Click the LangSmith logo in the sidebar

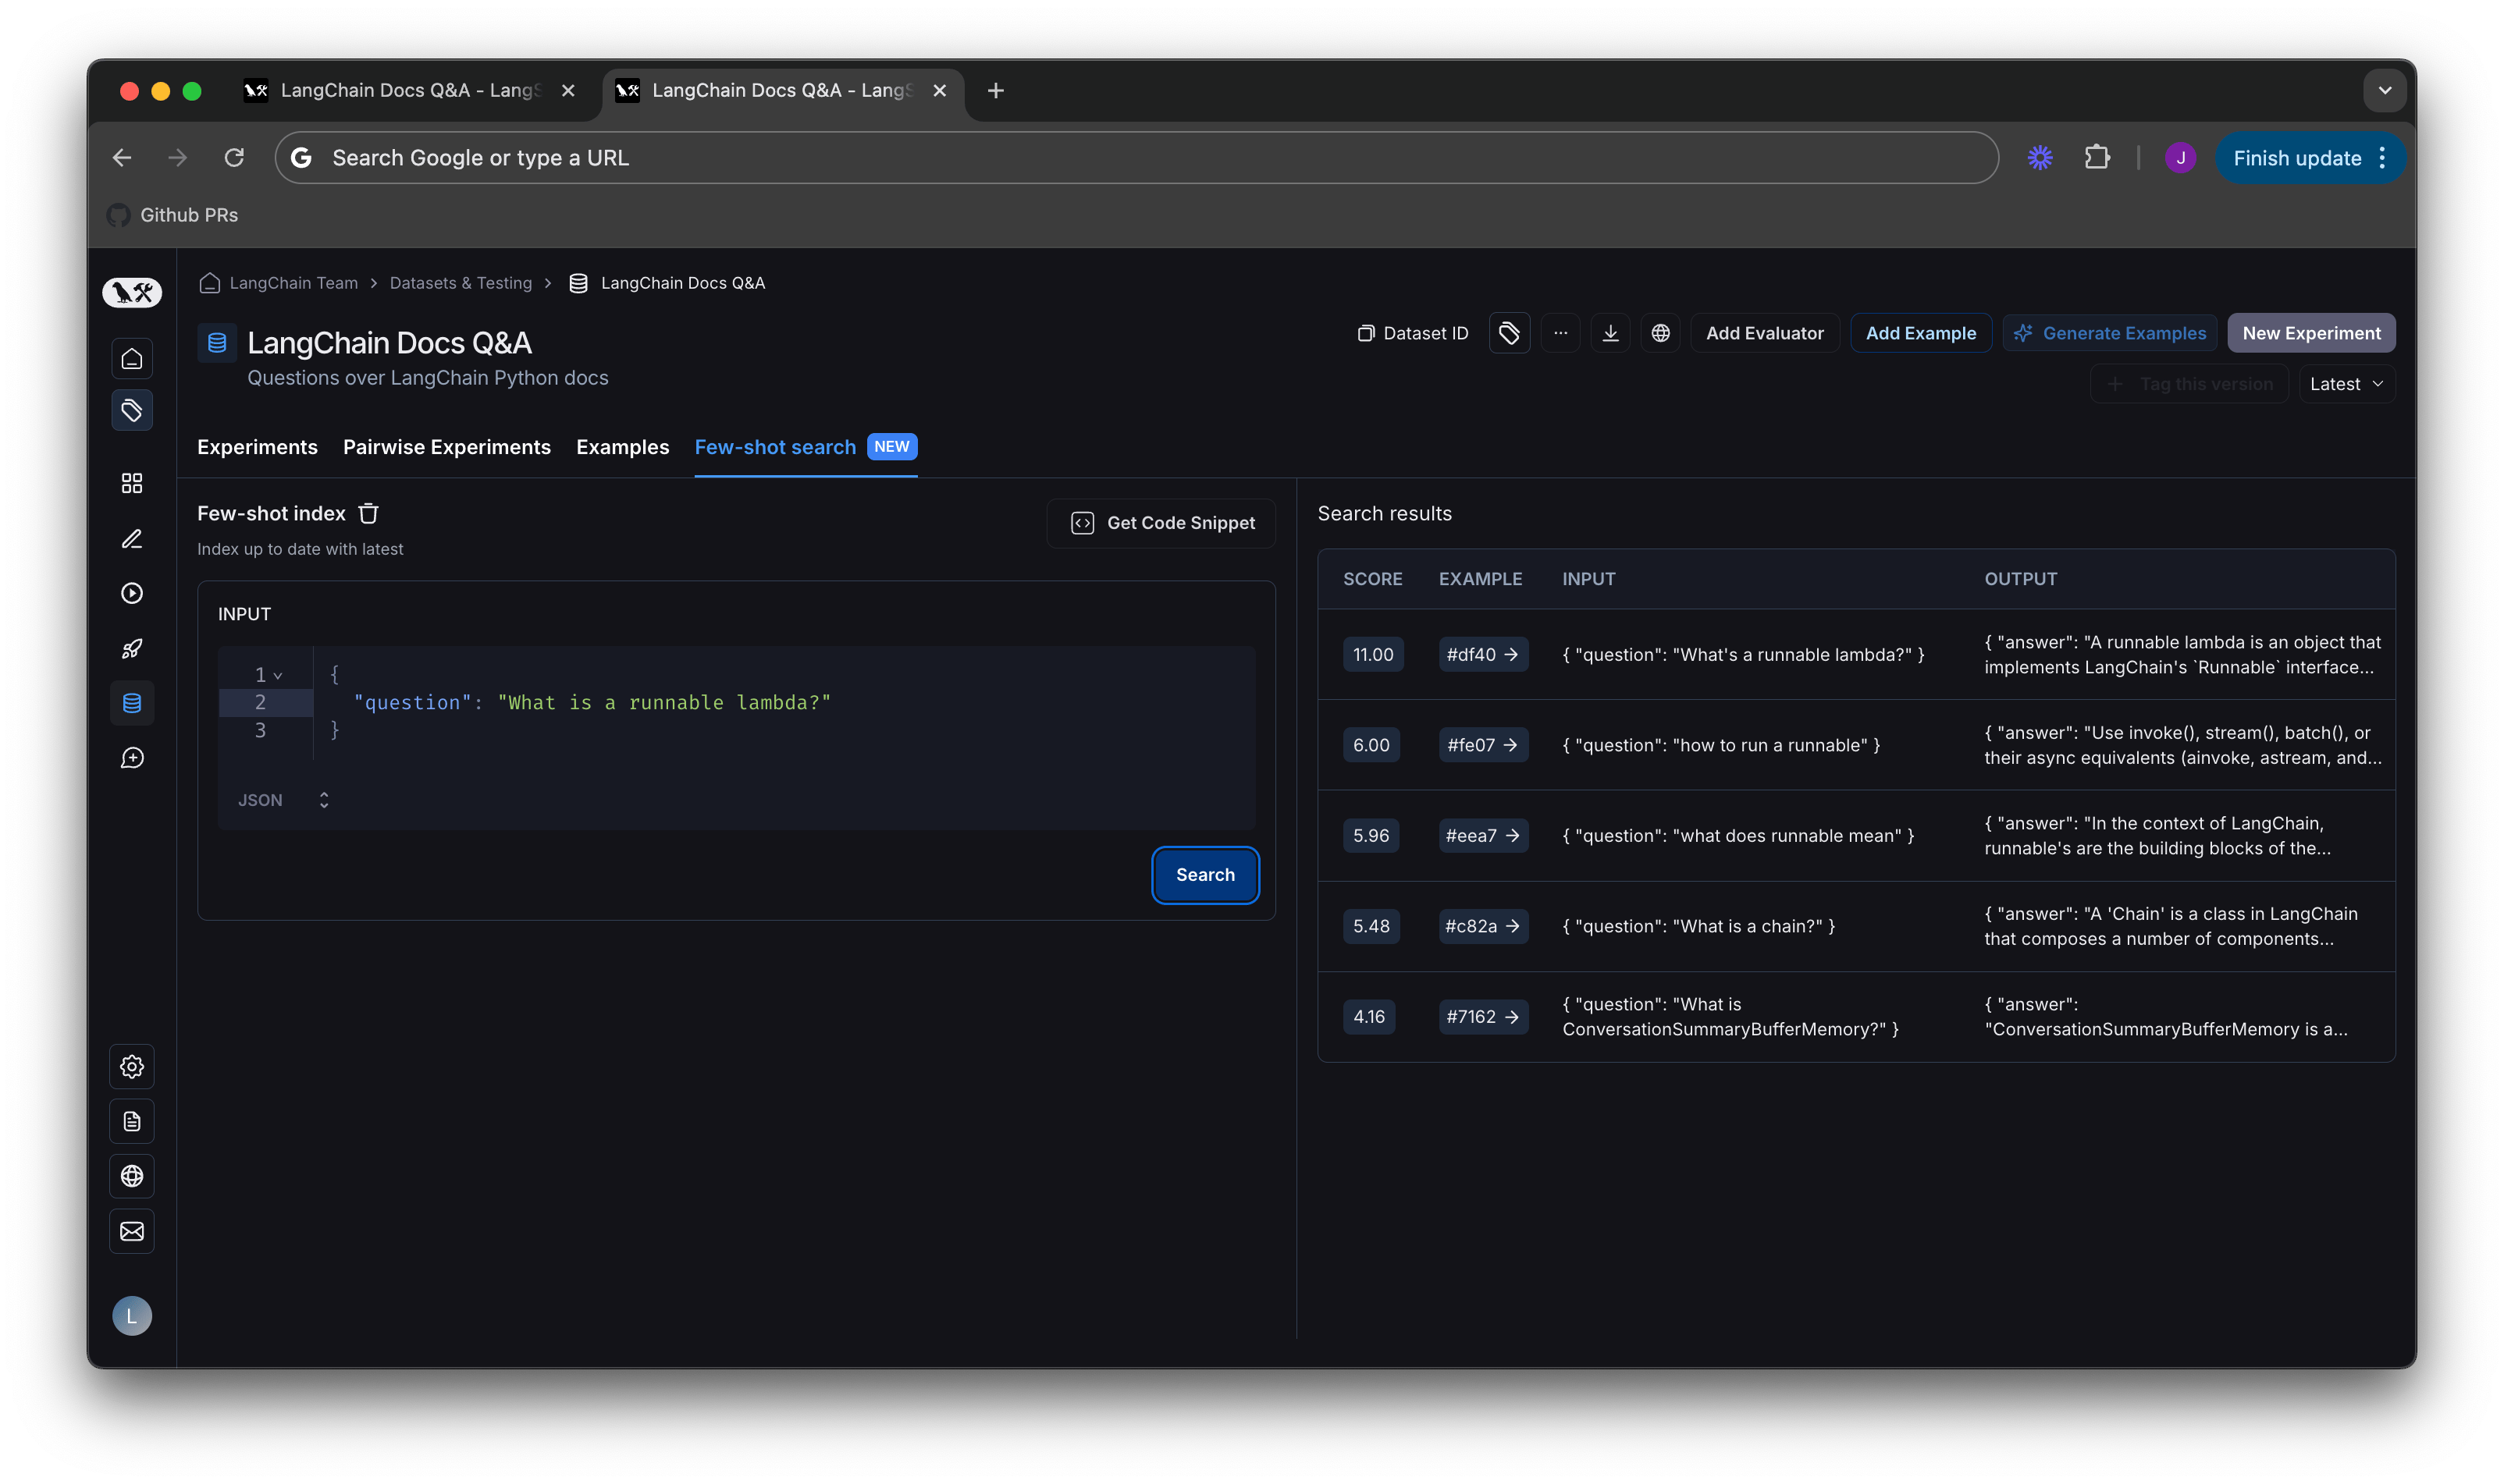coord(132,292)
